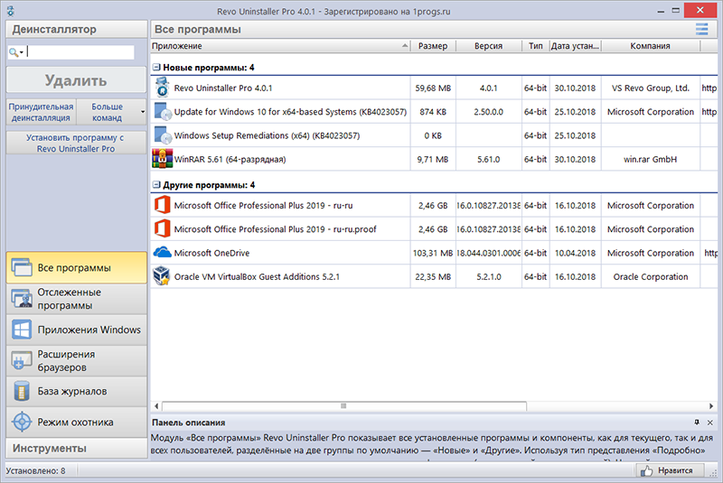This screenshot has height=483, width=723.
Task: Click Windows Setup Remediations (x64) name
Action: (x=267, y=135)
